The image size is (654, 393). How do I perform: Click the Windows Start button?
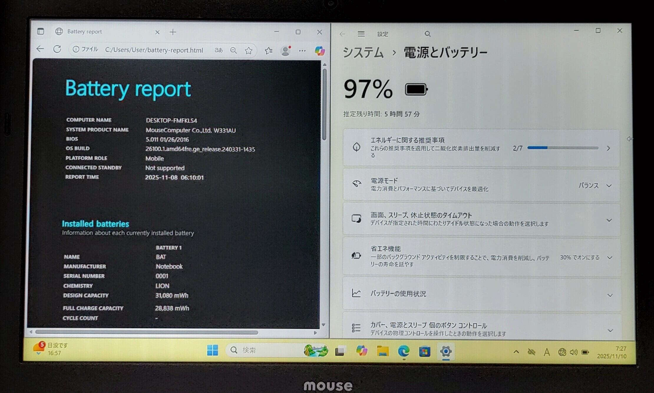212,350
